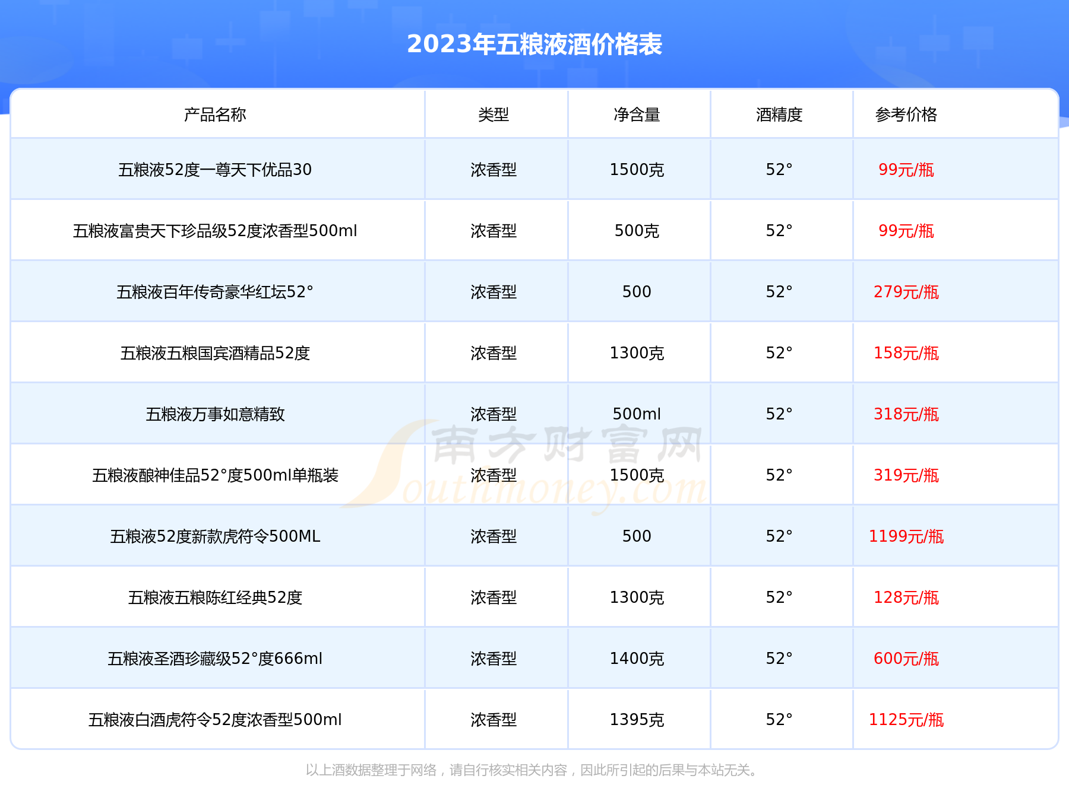1069x801 pixels.
Task: Click product 五粮液五粮国宾酒精品52度
Action: pyautogui.click(x=215, y=353)
